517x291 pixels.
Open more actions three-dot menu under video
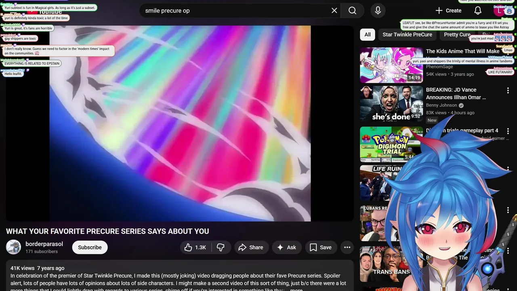pos(347,247)
